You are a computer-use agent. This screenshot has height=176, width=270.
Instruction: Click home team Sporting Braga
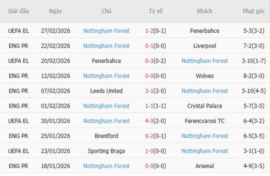pyautogui.click(x=106, y=151)
